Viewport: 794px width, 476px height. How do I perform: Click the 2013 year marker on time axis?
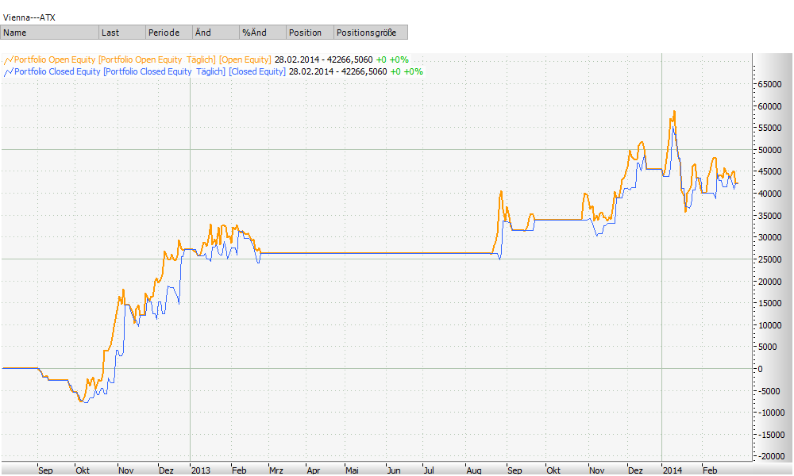[201, 470]
